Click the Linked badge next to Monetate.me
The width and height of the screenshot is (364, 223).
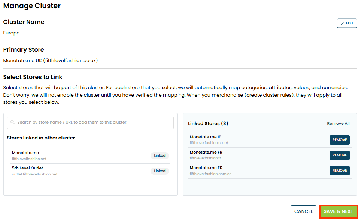[x=160, y=156]
